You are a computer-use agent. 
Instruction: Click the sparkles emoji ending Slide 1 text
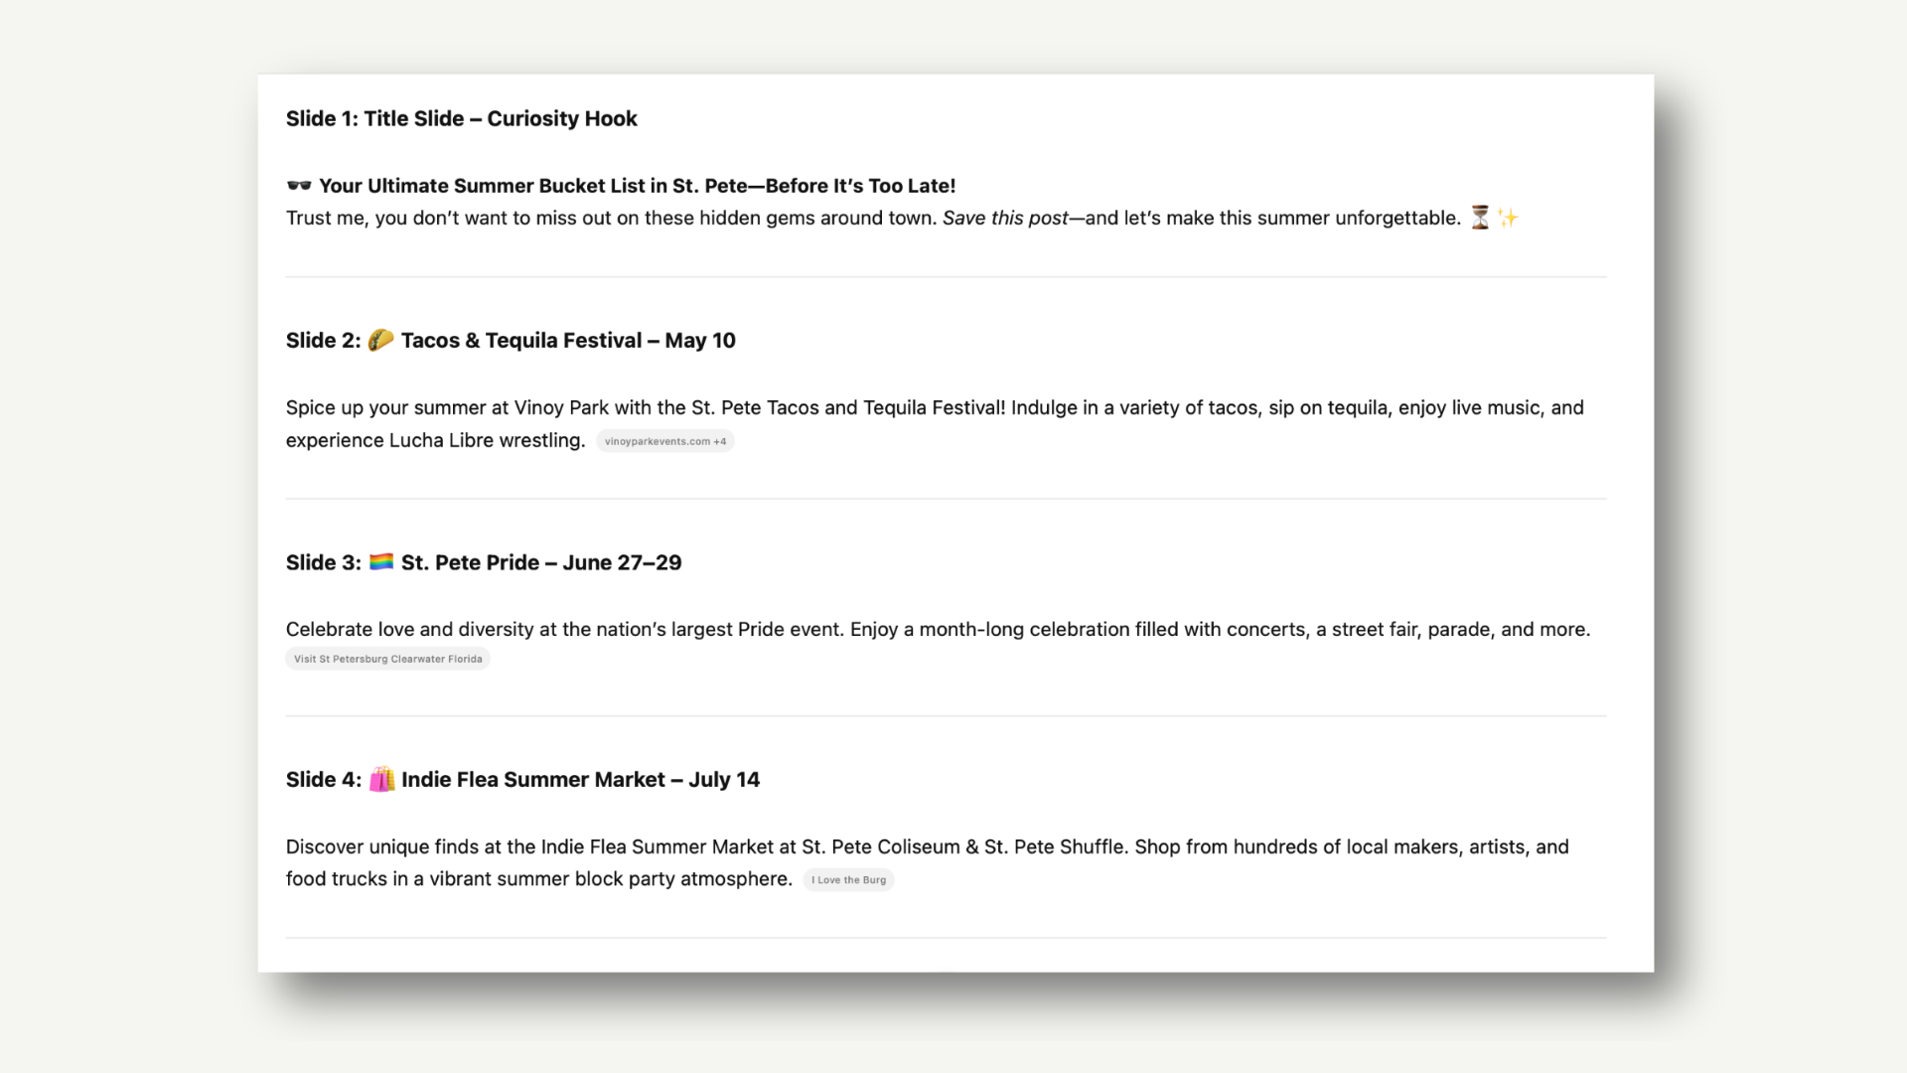[x=1508, y=218]
